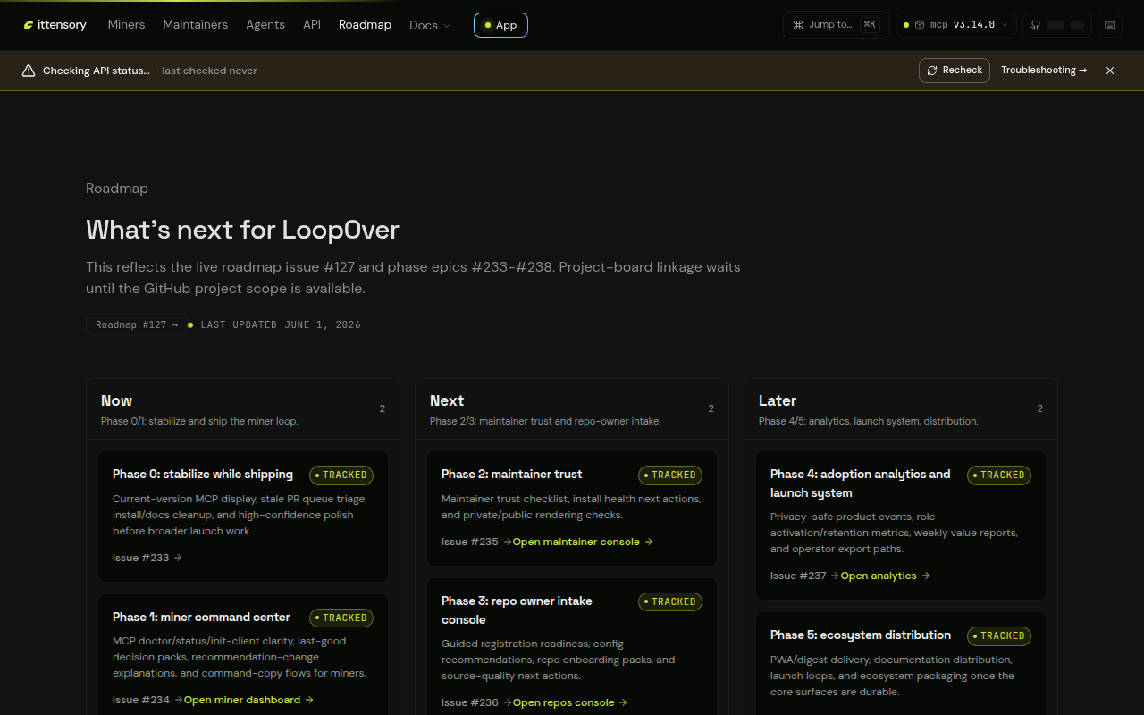Click the TRACKED badge on the Phase 0 card

(x=341, y=475)
